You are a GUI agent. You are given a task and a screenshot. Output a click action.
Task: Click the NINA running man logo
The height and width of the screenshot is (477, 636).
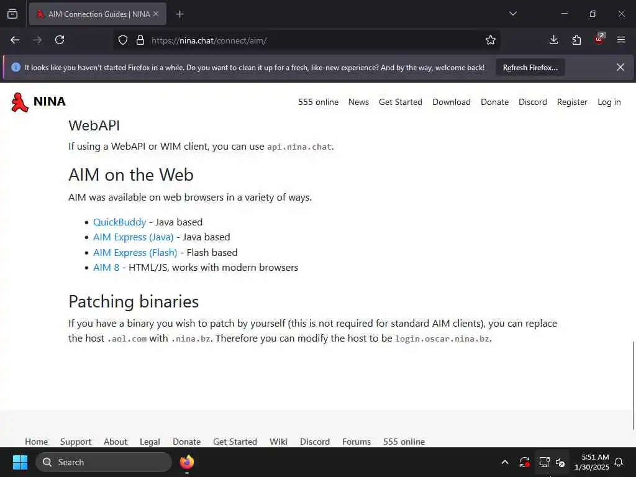19,102
